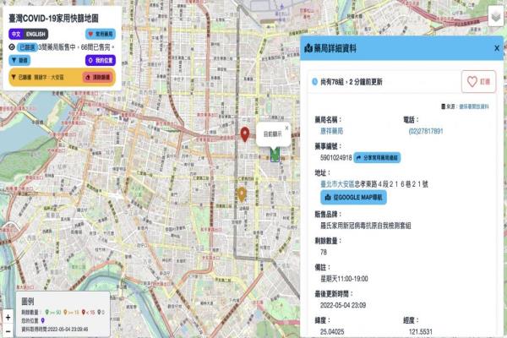Click last updated time 2022-05-04 23:09
Screen dimensions: 507x338
pos(343,305)
